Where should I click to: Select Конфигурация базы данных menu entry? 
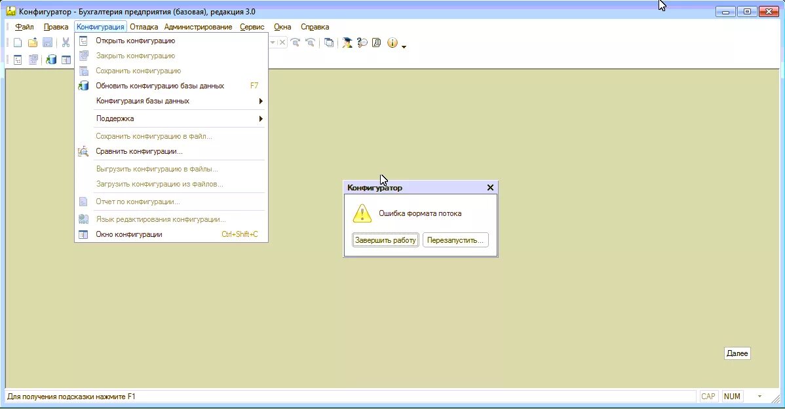[x=171, y=101]
